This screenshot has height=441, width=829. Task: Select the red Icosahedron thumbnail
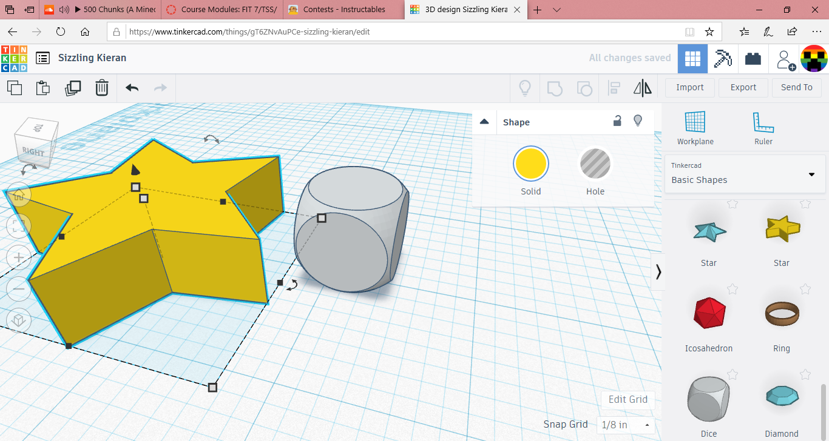709,313
